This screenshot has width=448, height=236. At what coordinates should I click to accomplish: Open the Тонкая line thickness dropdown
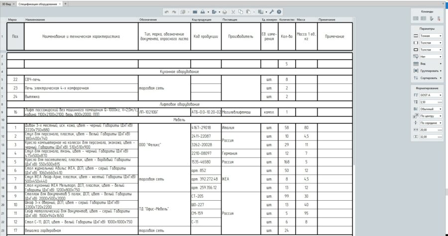431,36
